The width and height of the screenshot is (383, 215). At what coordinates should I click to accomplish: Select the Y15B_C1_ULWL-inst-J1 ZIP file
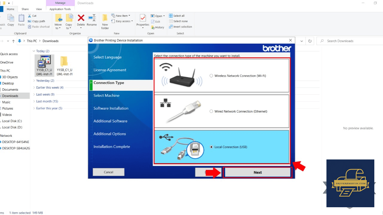pos(44,65)
